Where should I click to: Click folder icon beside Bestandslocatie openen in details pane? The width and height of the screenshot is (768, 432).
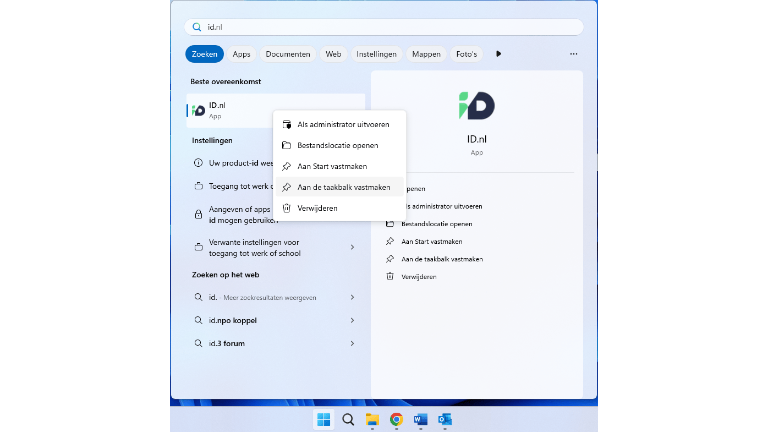click(390, 224)
